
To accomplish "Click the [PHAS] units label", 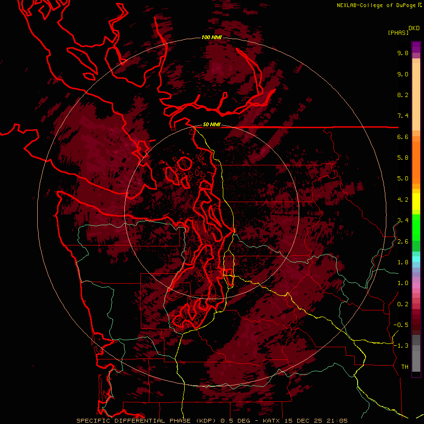I will coord(398,33).
